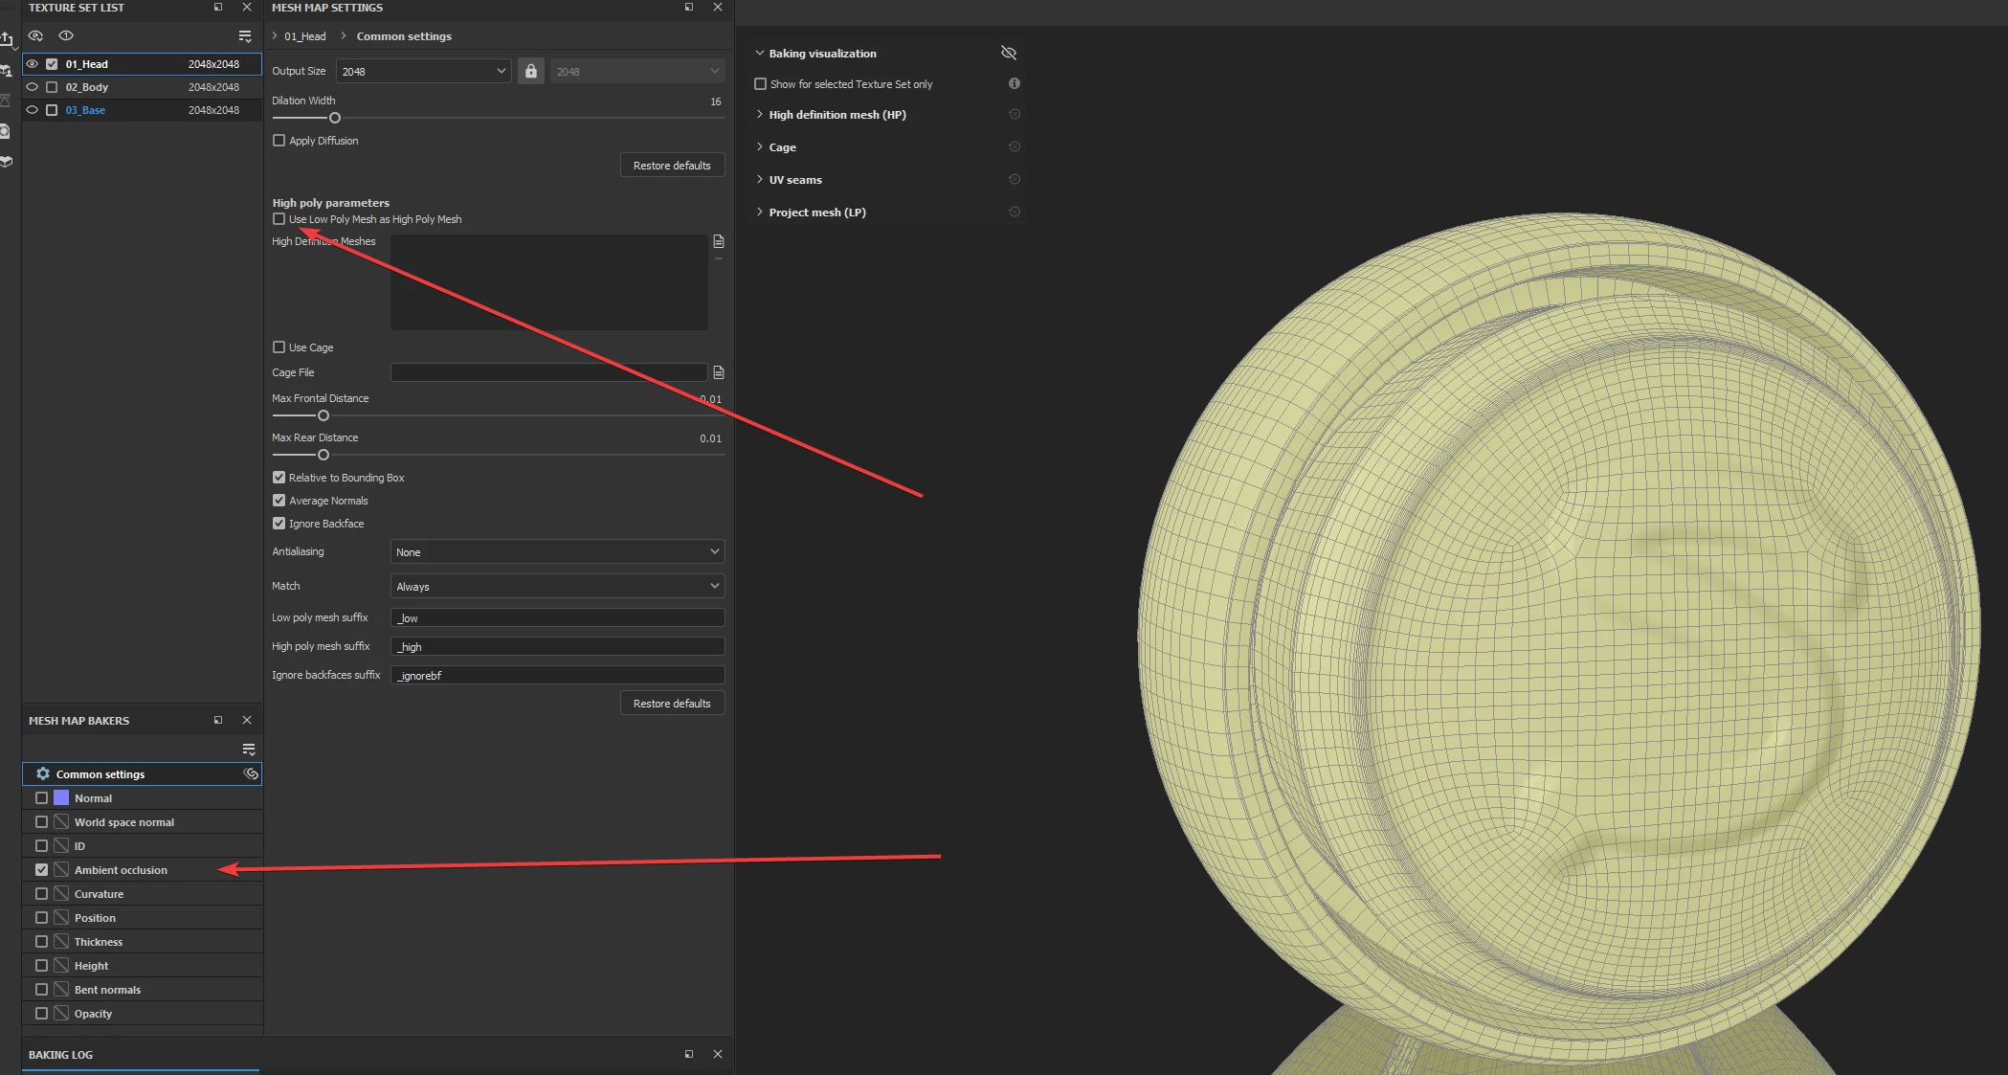The height and width of the screenshot is (1075, 2008).
Task: Hide the 02_Body texture set
Action: [33, 87]
